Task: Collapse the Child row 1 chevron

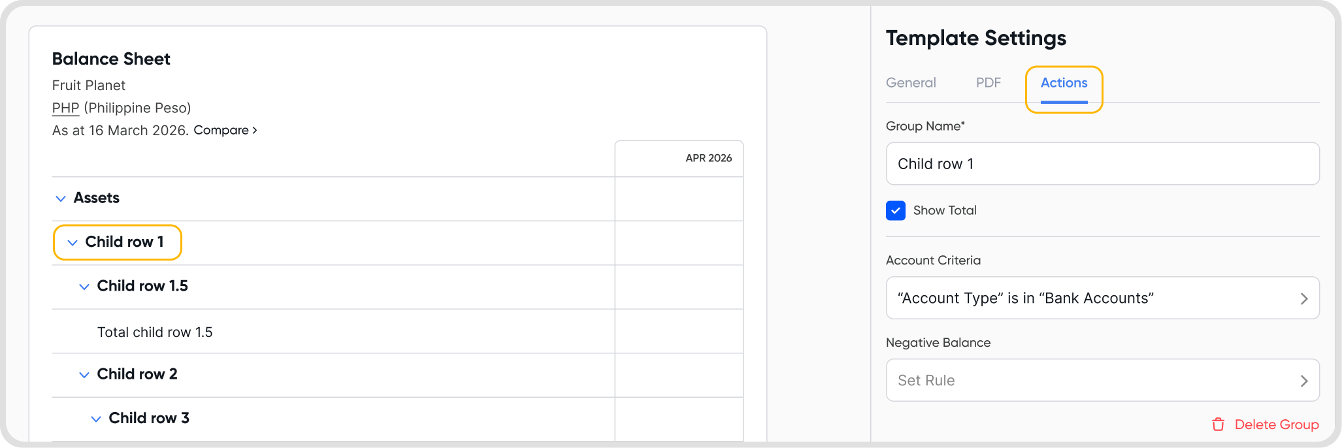Action: (x=73, y=242)
